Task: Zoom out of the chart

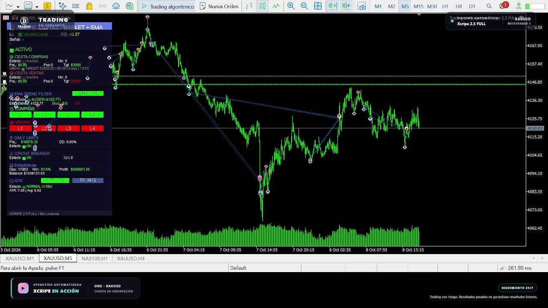Action: point(304,6)
